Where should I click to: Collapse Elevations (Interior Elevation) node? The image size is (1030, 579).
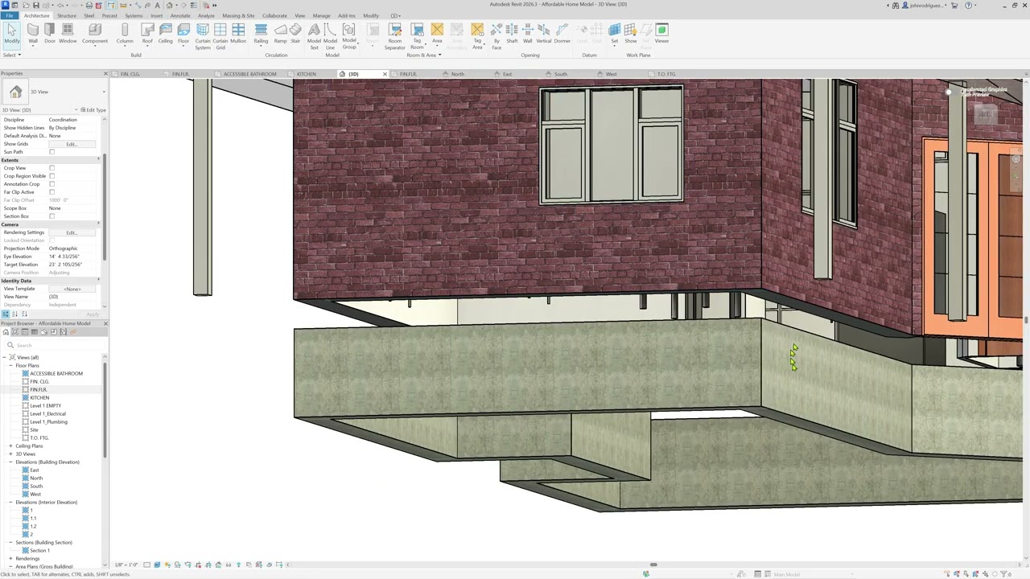pyautogui.click(x=11, y=503)
